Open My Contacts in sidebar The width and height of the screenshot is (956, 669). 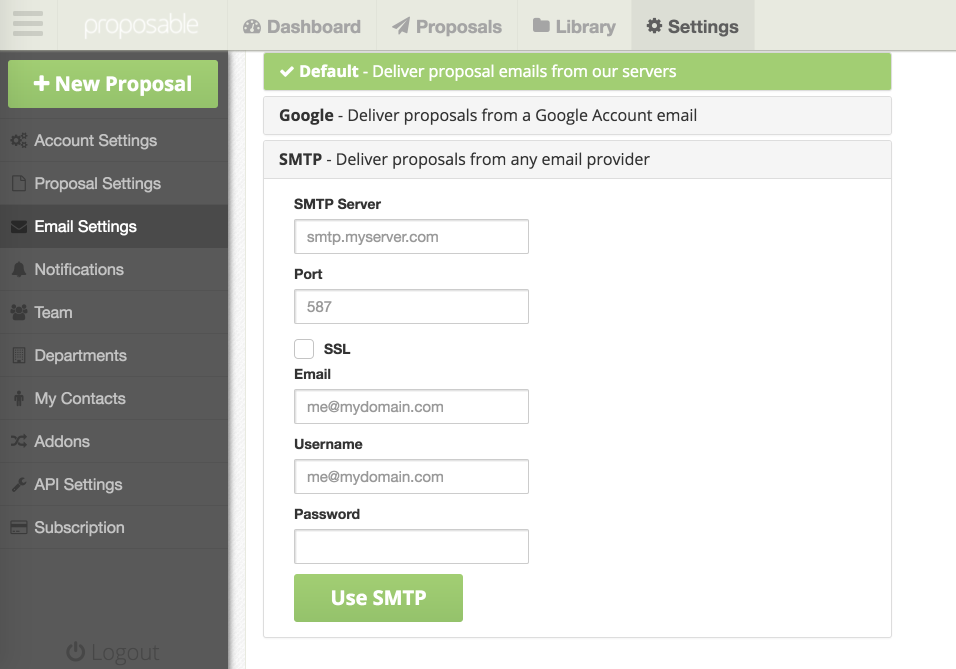[x=114, y=398]
